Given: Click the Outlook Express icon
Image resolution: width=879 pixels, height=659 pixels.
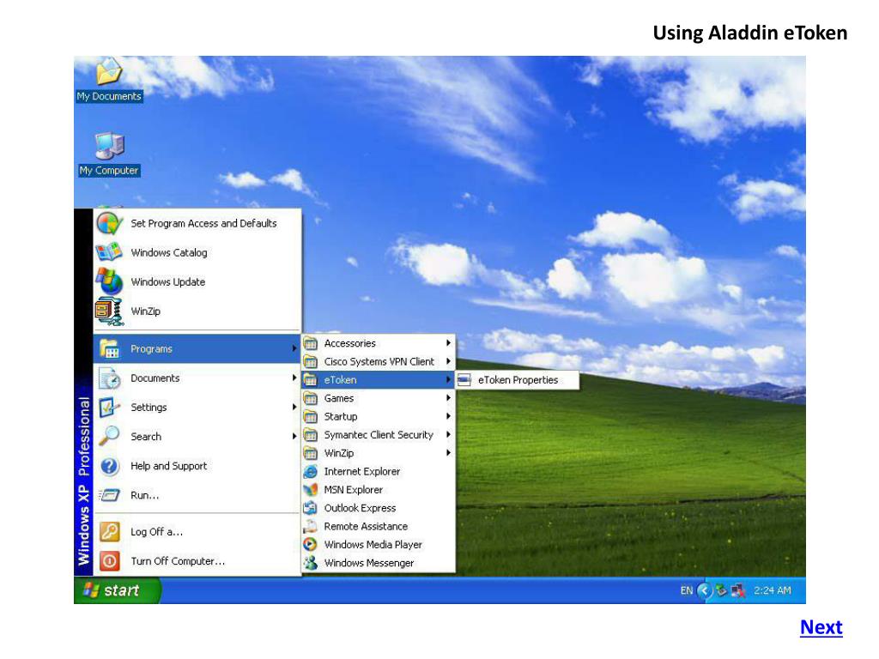Looking at the screenshot, I should (x=310, y=508).
